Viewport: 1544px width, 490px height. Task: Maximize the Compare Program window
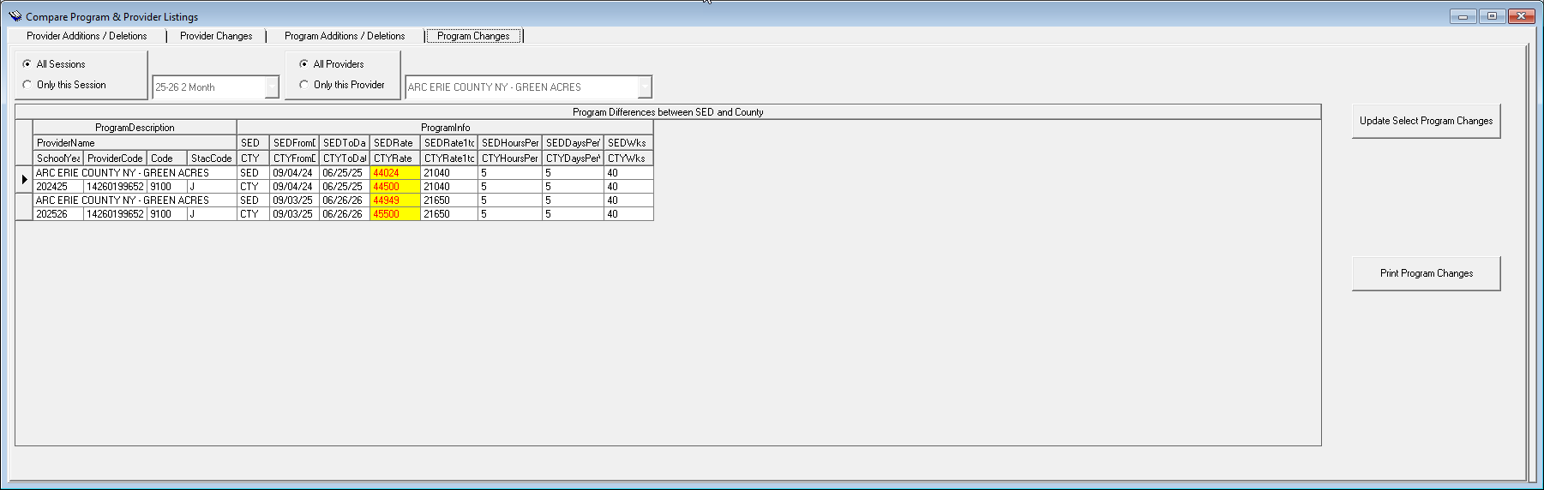tap(1492, 16)
